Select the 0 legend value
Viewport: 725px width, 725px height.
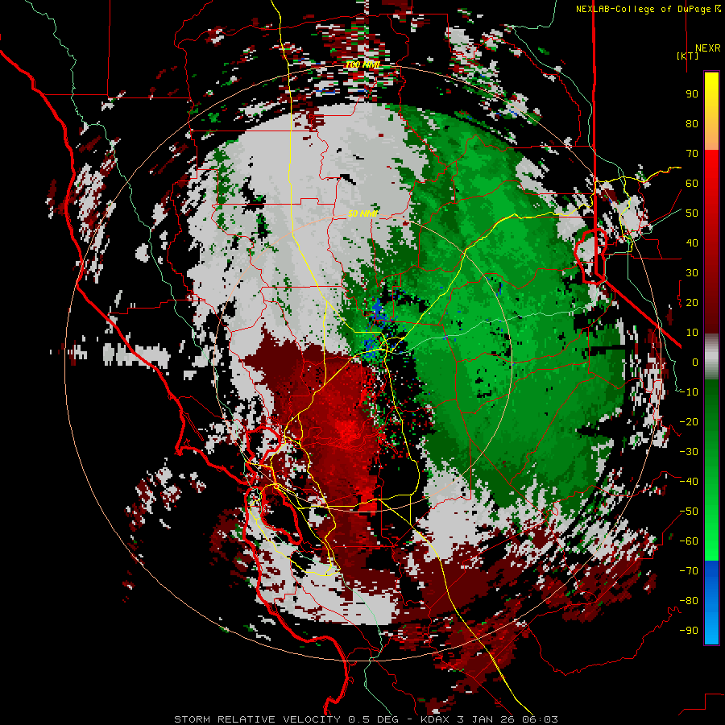point(695,362)
